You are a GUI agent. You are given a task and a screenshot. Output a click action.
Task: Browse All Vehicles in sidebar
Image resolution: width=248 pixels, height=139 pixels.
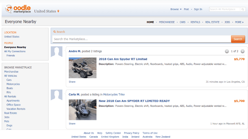click(11, 76)
